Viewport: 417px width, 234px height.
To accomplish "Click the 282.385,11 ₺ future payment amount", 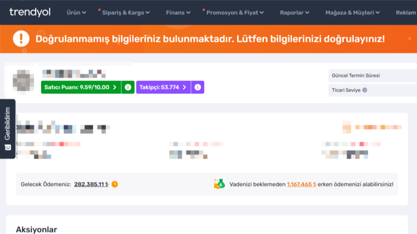I will pyautogui.click(x=91, y=184).
